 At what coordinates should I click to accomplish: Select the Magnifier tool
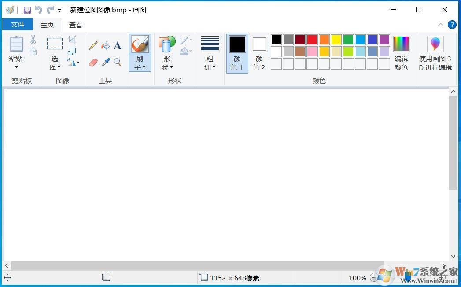click(x=118, y=62)
